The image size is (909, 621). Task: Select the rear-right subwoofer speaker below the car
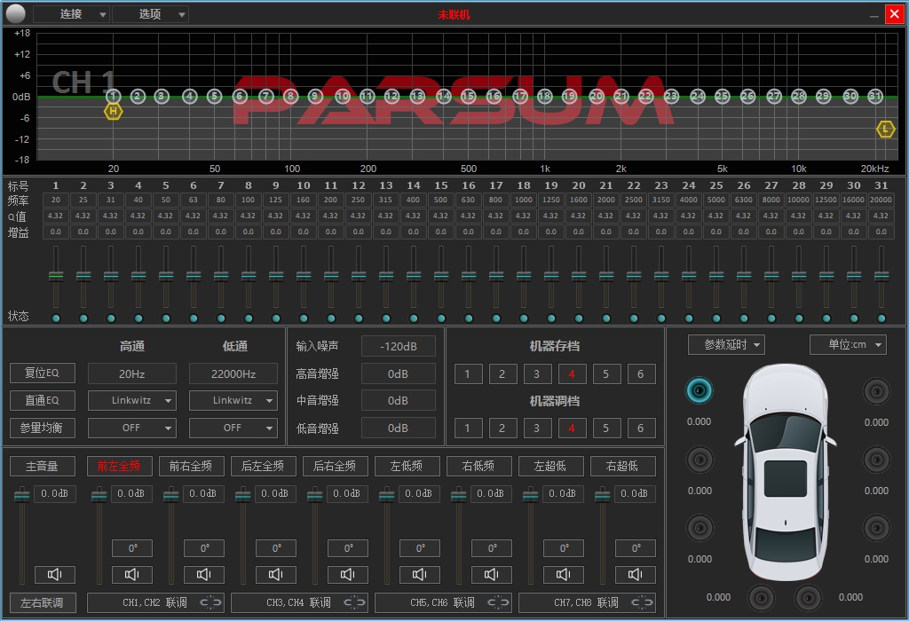(808, 598)
